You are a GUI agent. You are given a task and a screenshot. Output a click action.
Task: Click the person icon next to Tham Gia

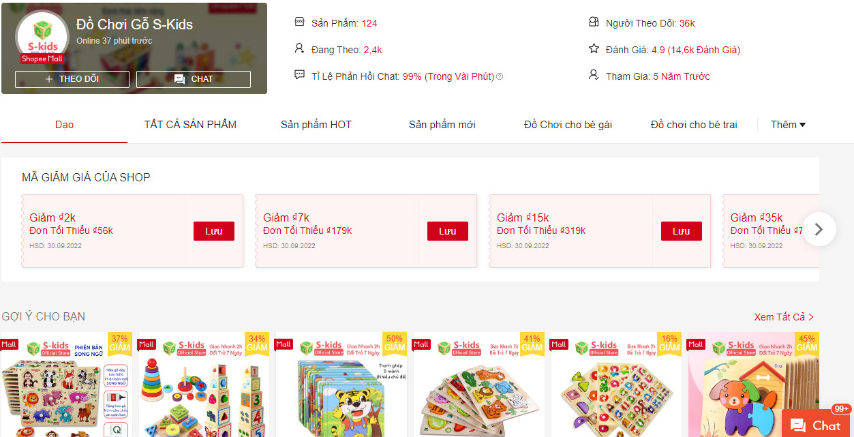[x=594, y=75]
